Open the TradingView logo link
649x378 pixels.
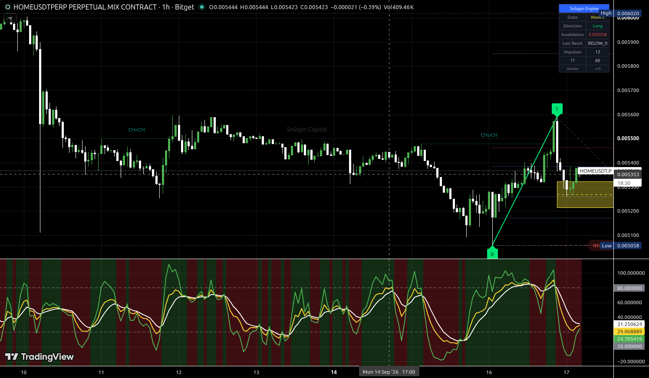tap(40, 357)
